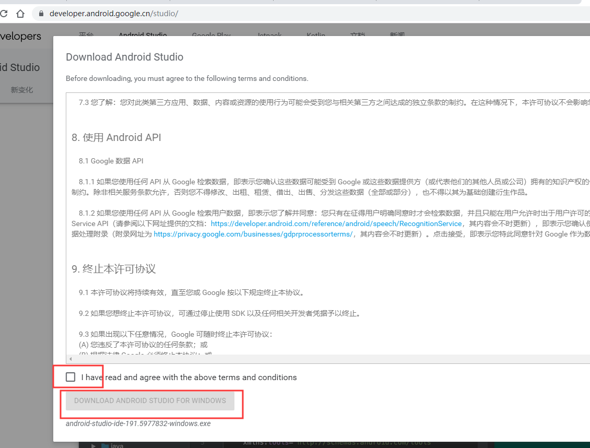Select the Jetpack navigation tab
Image resolution: width=590 pixels, height=448 pixels.
(x=269, y=34)
